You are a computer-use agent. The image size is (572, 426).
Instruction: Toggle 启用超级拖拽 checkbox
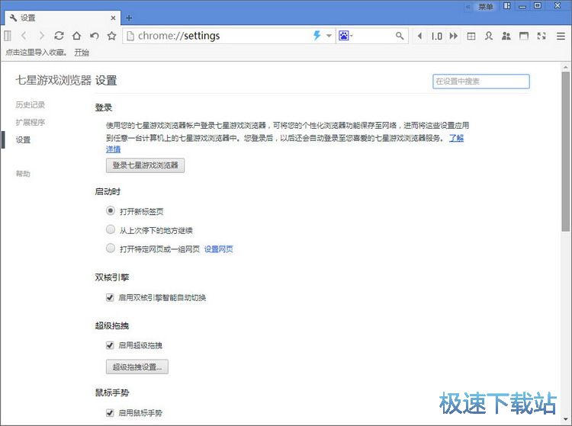[110, 345]
